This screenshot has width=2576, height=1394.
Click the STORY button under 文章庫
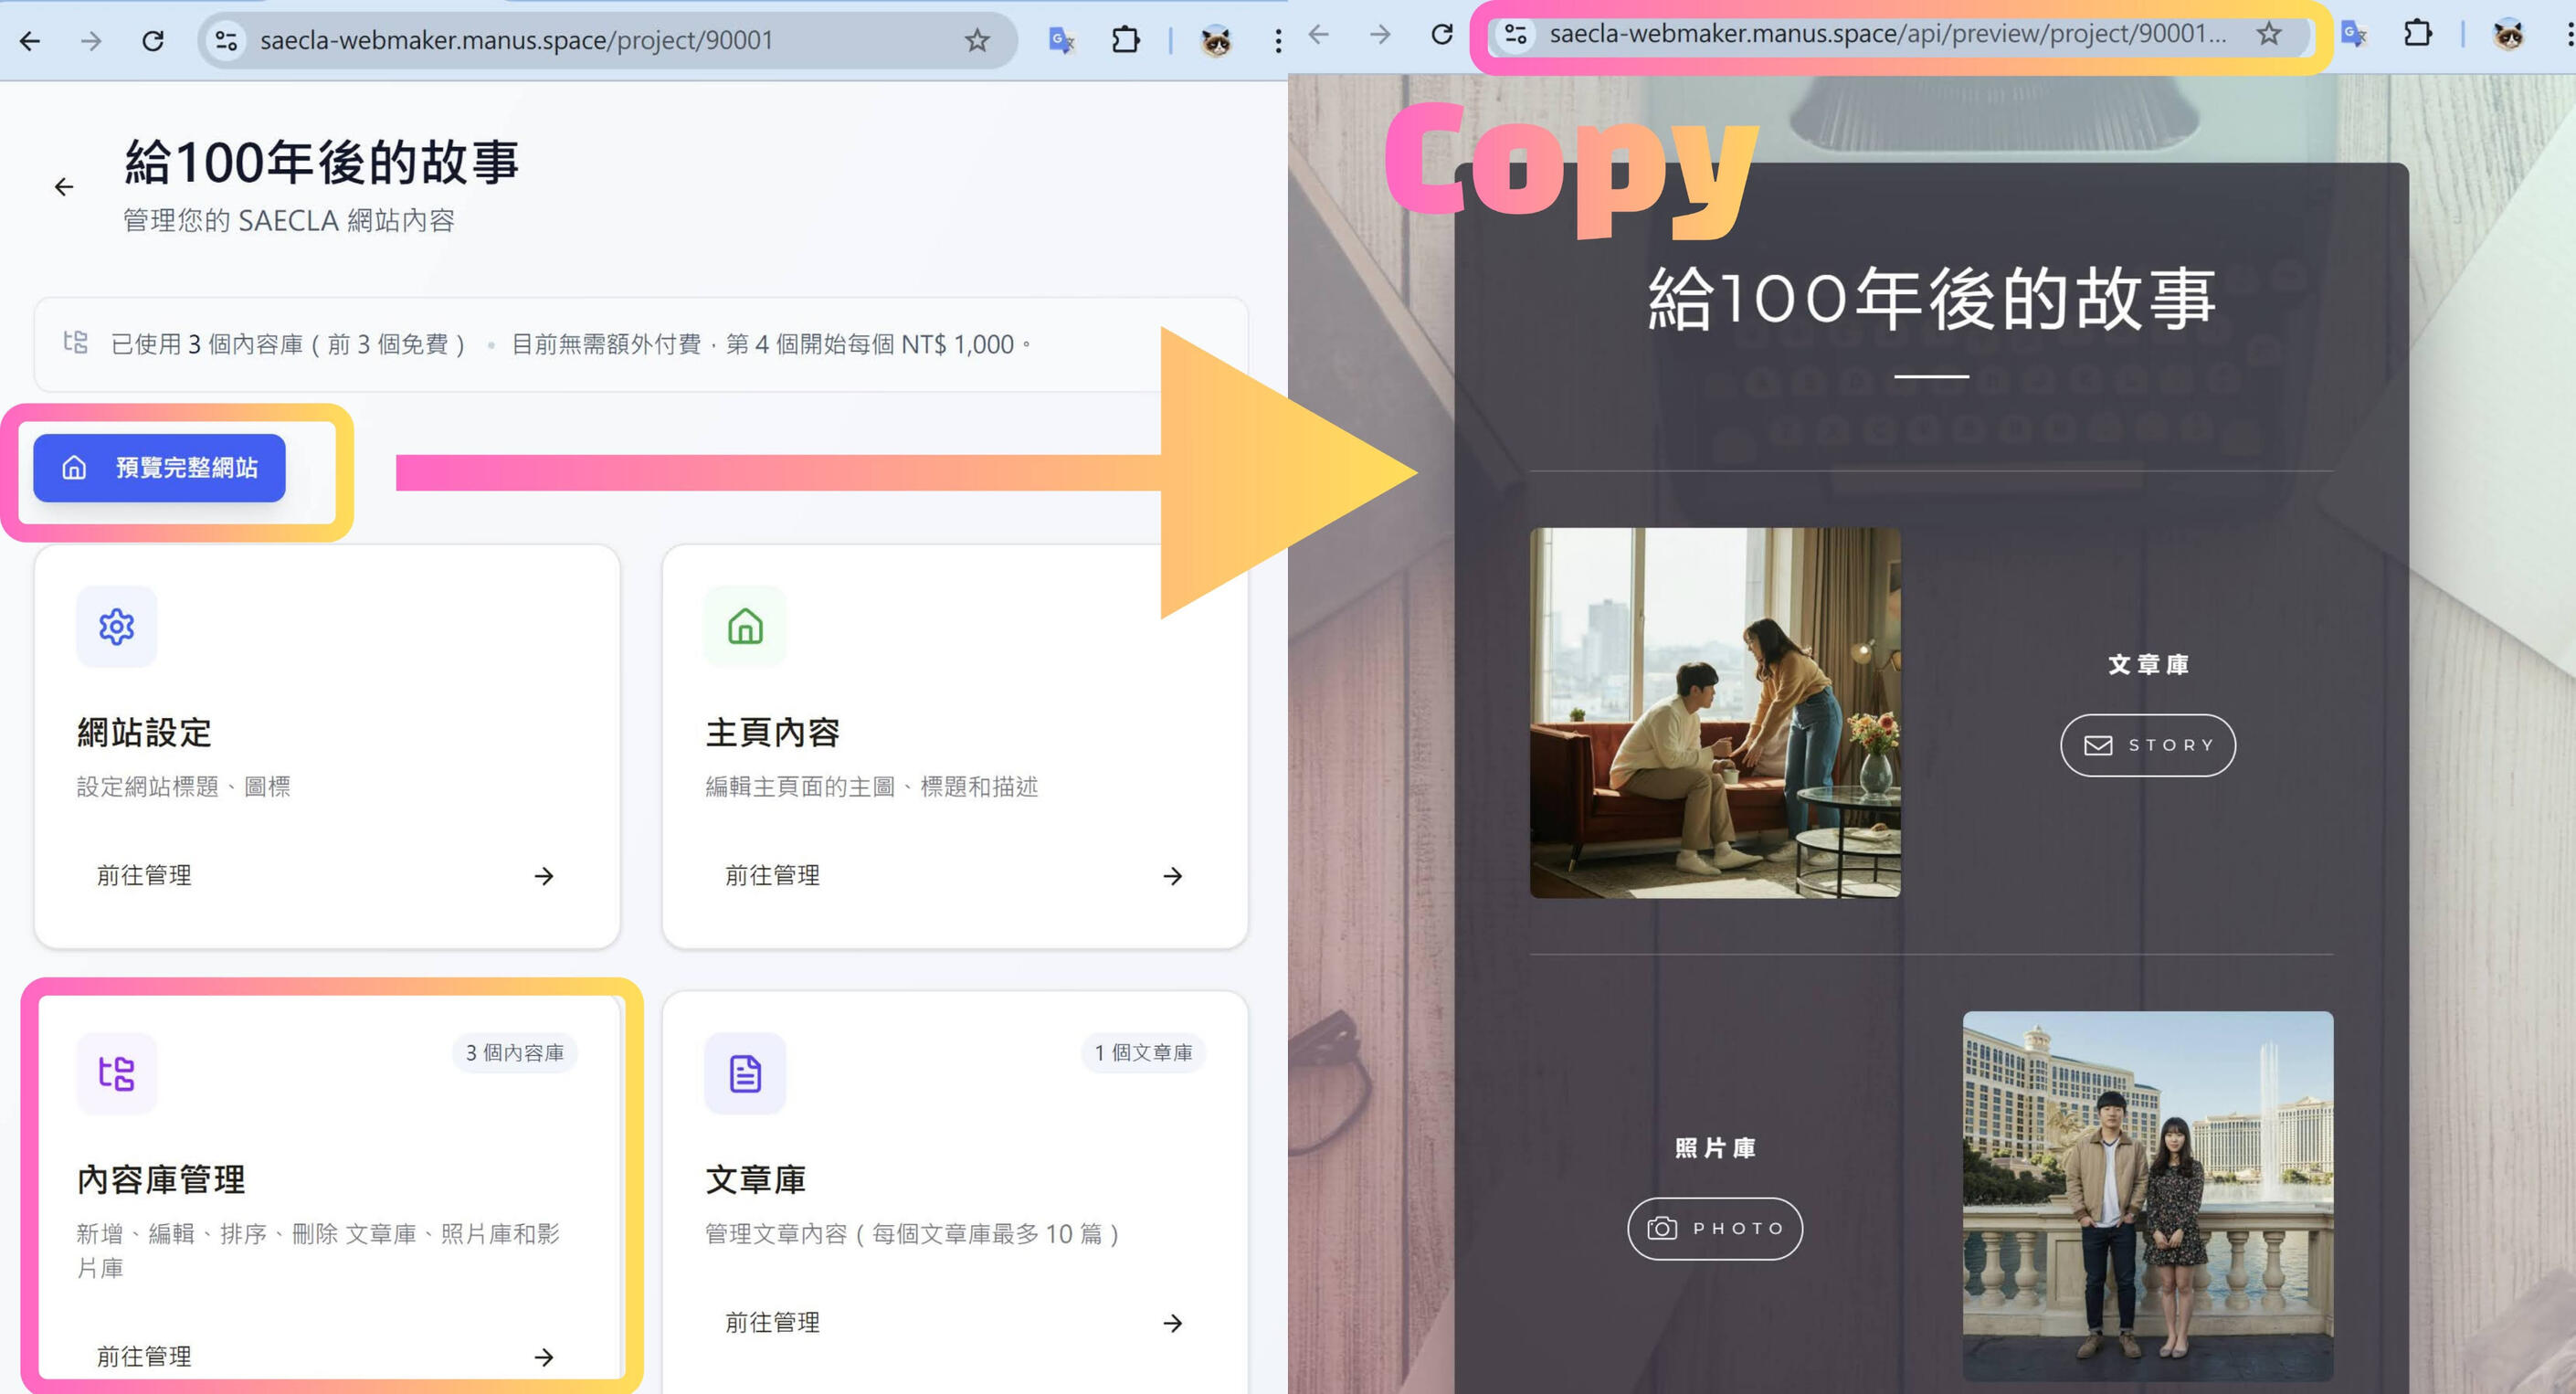coord(2148,745)
